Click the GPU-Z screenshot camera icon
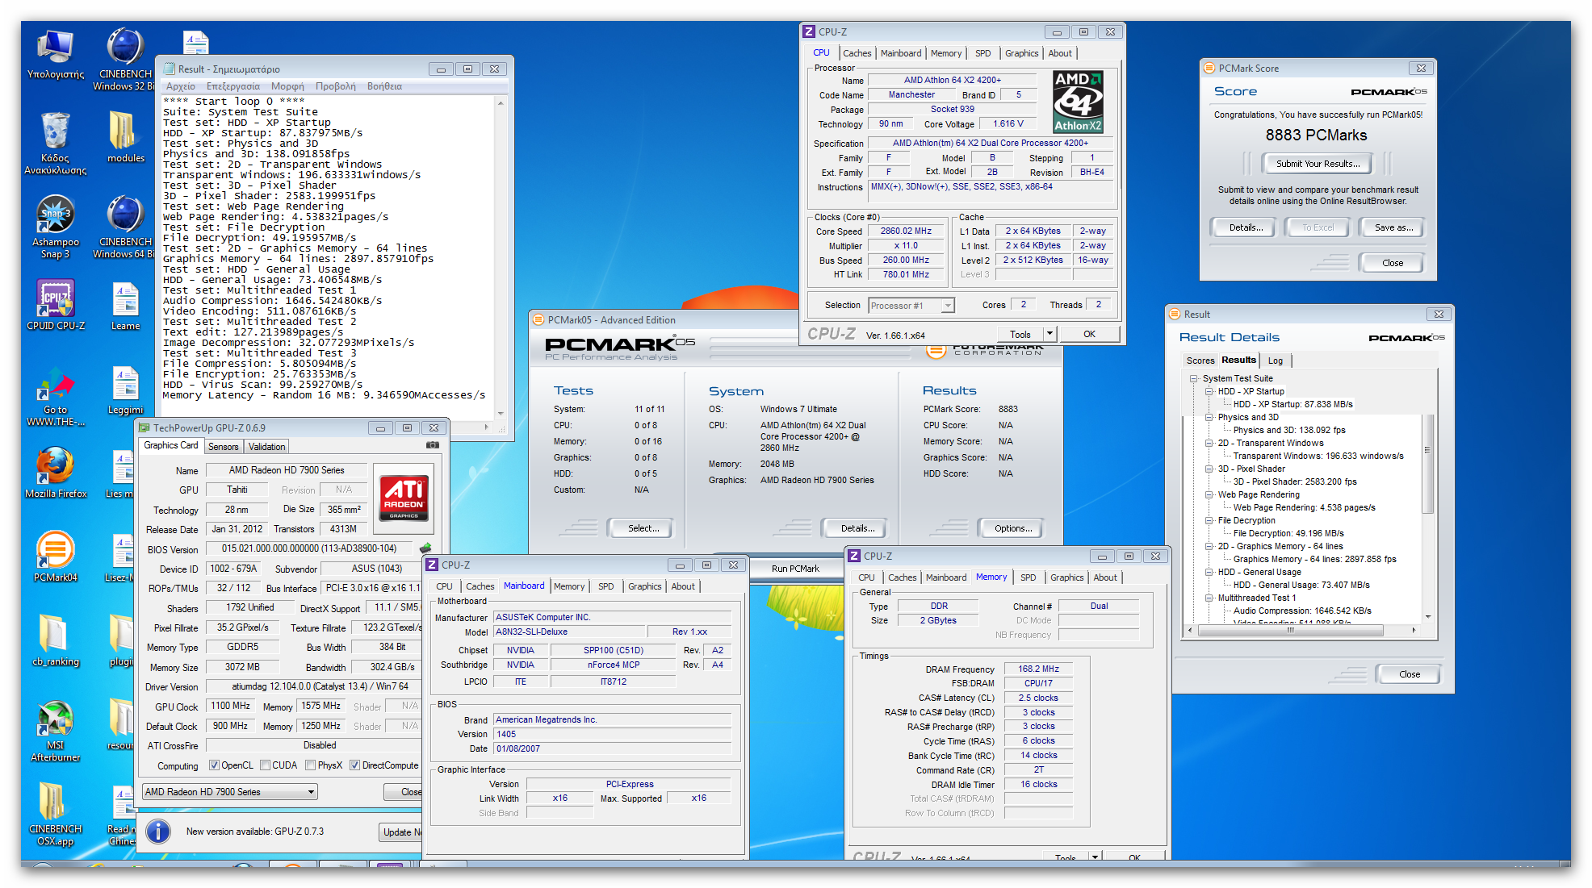Screen dimensions: 1592x888 [x=433, y=445]
